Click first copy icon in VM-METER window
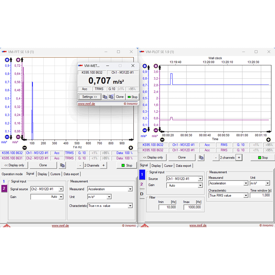The image size is (275, 275). coord(105,97)
